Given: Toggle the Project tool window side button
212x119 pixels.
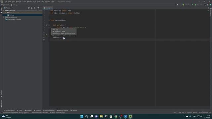Looking at the screenshot, I should click(x=1, y=10).
